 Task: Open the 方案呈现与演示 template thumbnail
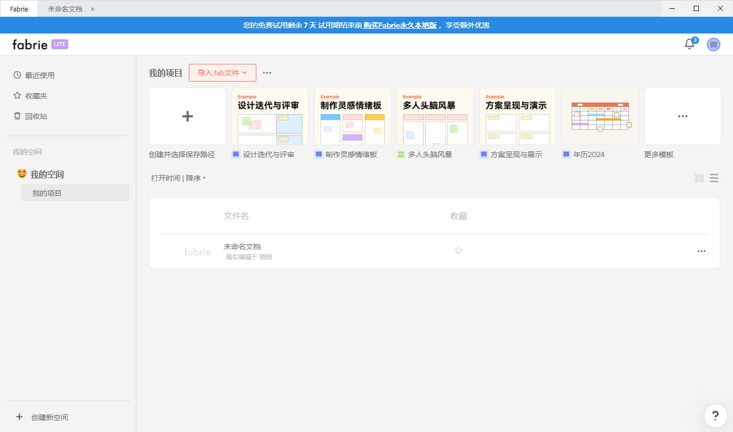click(518, 116)
